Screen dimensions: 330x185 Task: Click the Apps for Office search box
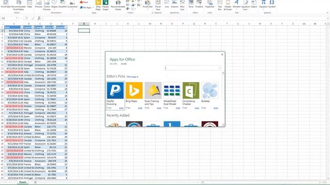point(192,68)
